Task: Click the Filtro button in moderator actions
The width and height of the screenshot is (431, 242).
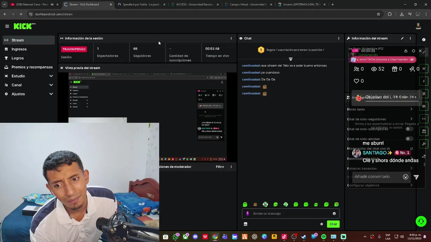Action: click(220, 167)
